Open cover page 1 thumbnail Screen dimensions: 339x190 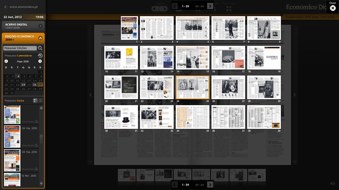tap(129, 28)
